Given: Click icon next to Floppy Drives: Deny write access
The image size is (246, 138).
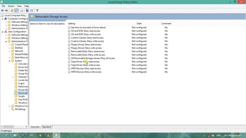Looking at the screenshot, I should point(69,48).
